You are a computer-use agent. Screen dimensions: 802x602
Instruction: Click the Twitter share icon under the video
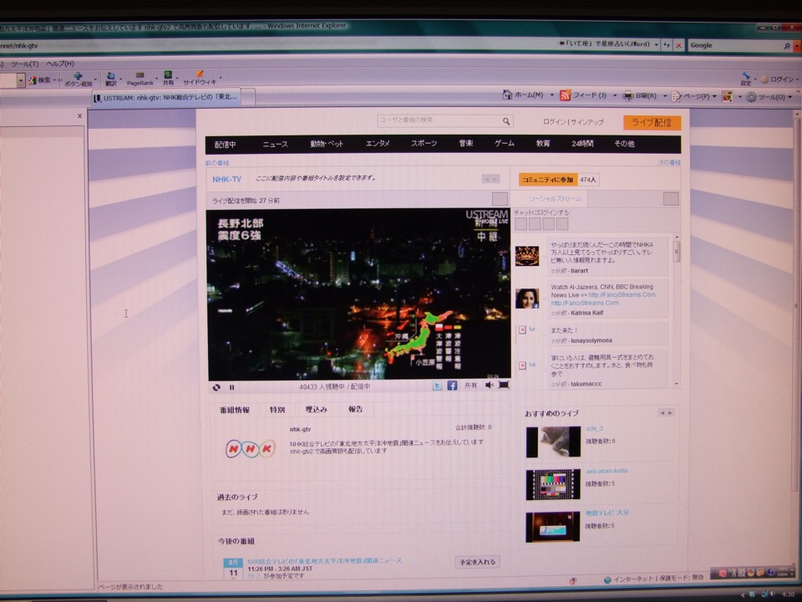click(x=437, y=386)
